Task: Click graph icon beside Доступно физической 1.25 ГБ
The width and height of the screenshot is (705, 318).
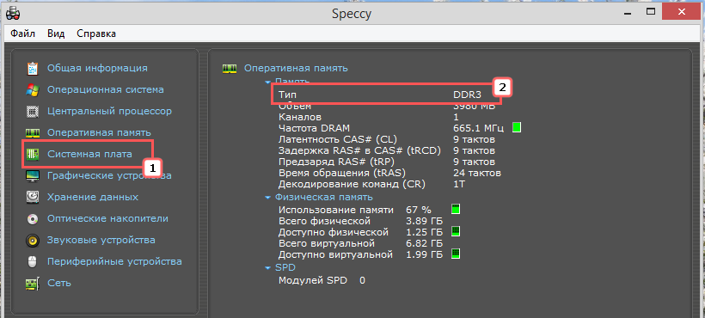Action: point(456,231)
